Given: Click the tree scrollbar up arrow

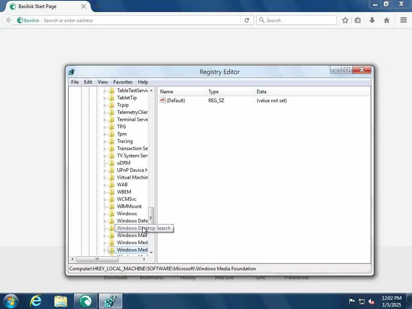Looking at the screenshot, I should point(151,91).
